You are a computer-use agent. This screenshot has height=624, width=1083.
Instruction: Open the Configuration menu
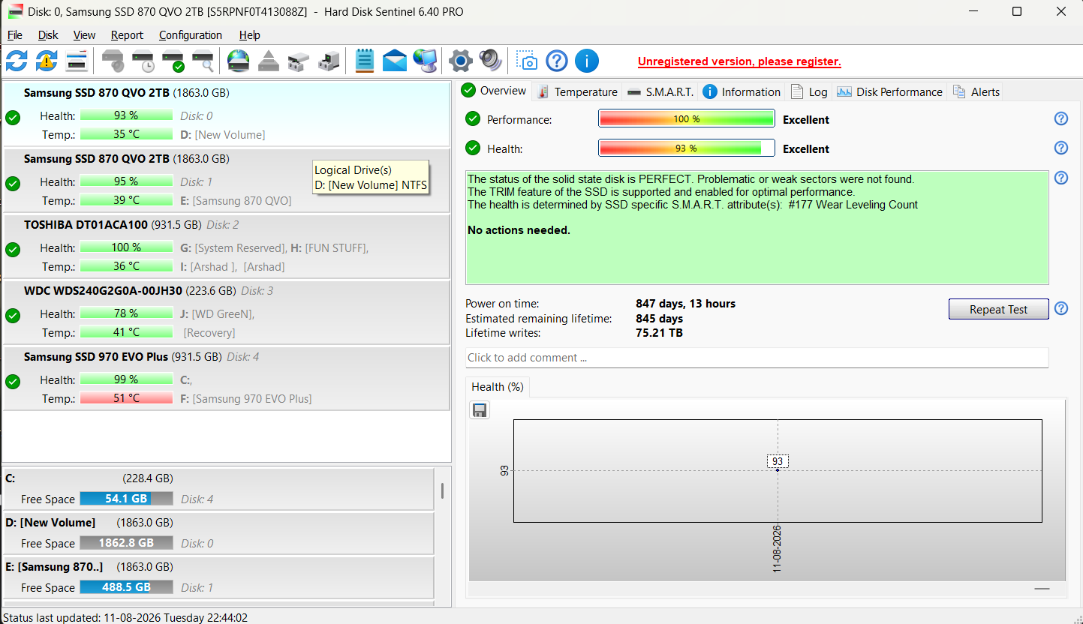(191, 35)
